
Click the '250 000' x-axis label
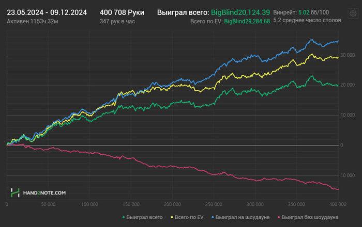pyautogui.click(x=214, y=204)
